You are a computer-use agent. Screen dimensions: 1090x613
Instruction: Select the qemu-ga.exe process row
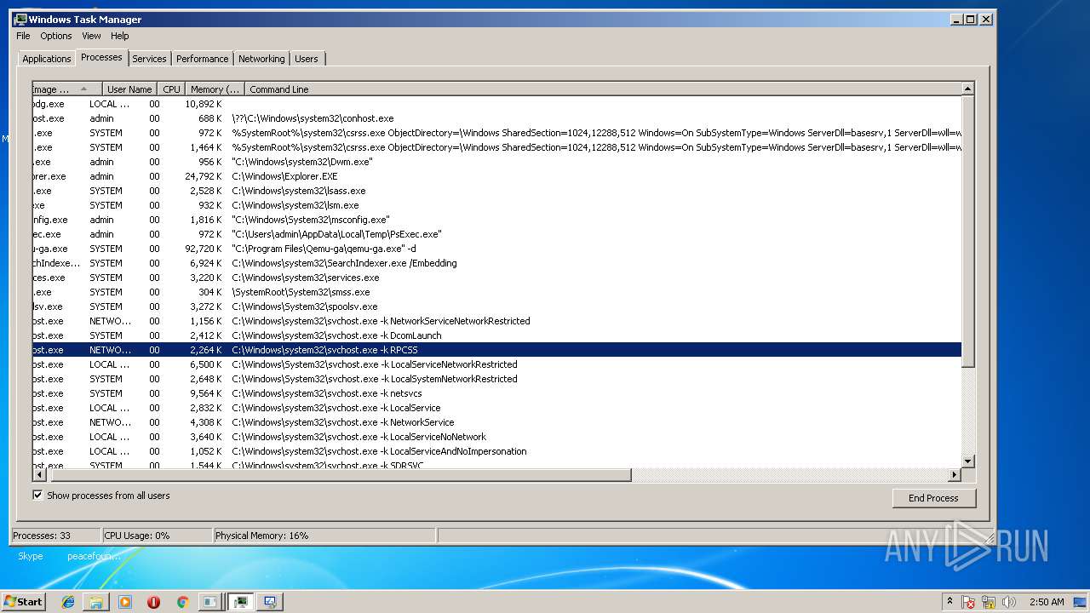496,249
